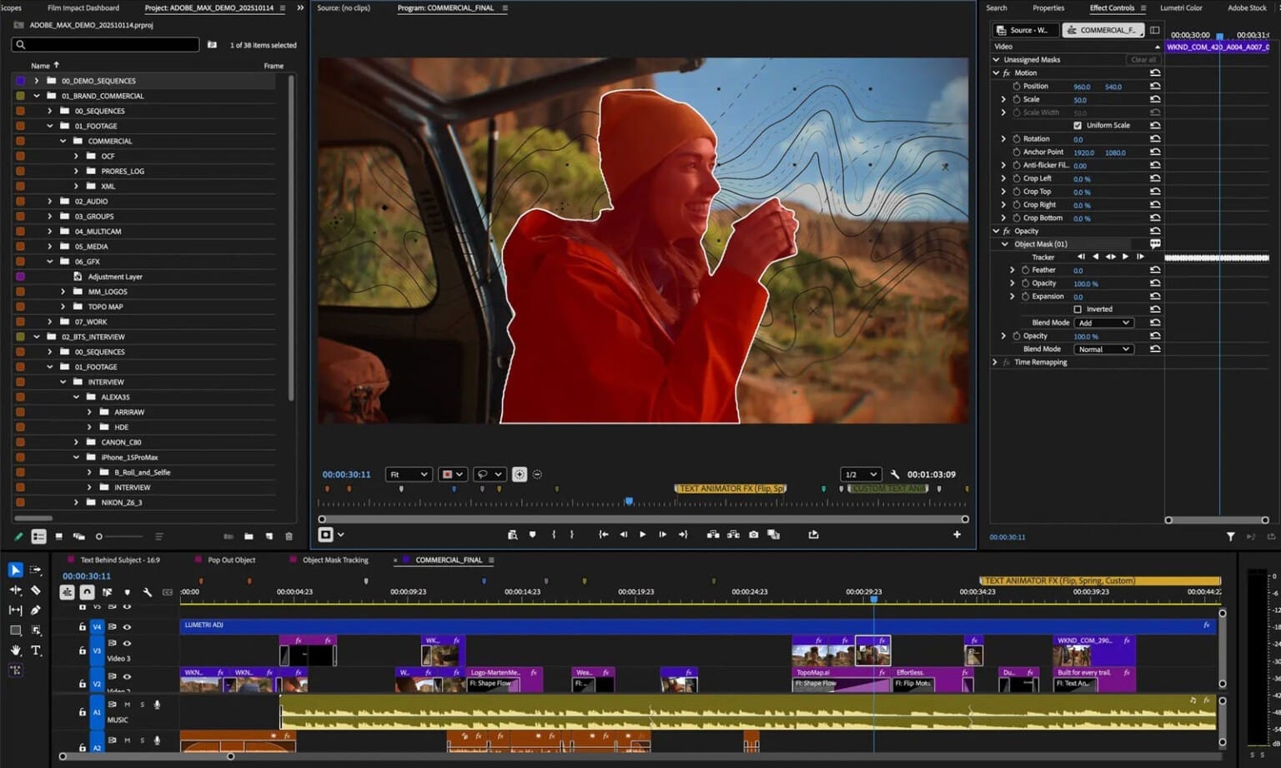
Task: Open the Fit zoom level dropdown
Action: pos(409,474)
